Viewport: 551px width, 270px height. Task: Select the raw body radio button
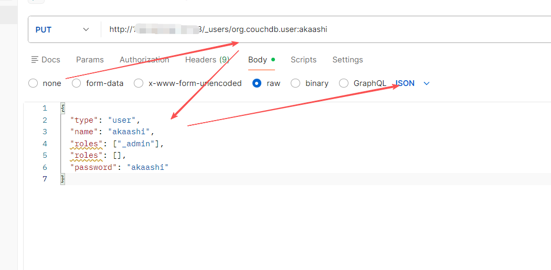coord(257,83)
